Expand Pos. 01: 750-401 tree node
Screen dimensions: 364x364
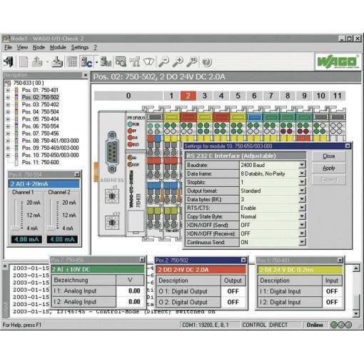click(8, 90)
